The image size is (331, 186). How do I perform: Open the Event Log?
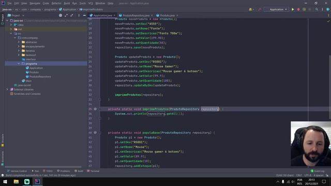[x=318, y=171]
